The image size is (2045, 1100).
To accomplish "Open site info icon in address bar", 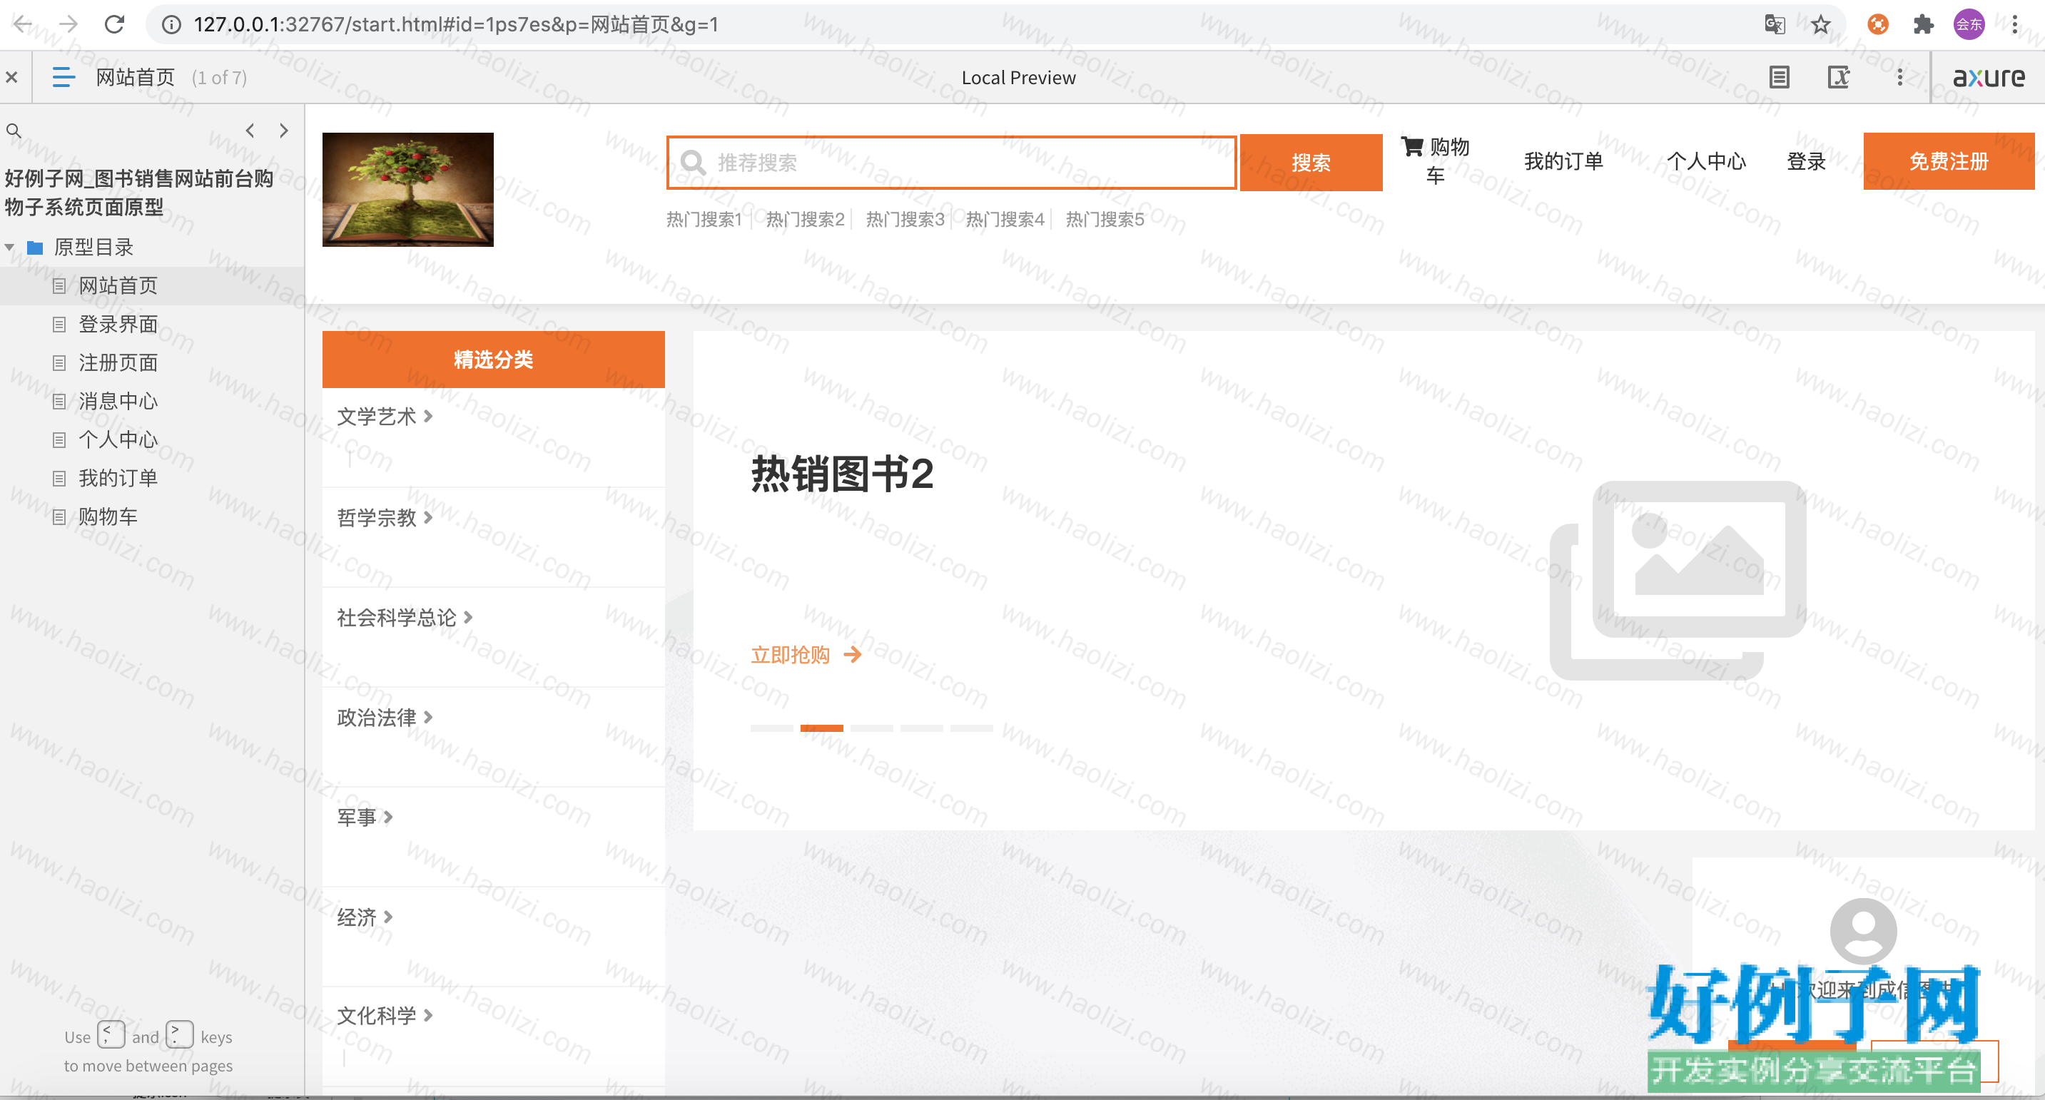I will (x=171, y=24).
